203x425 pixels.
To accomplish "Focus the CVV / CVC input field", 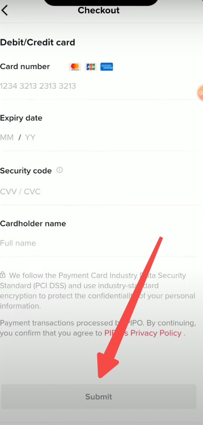I will point(99,192).
